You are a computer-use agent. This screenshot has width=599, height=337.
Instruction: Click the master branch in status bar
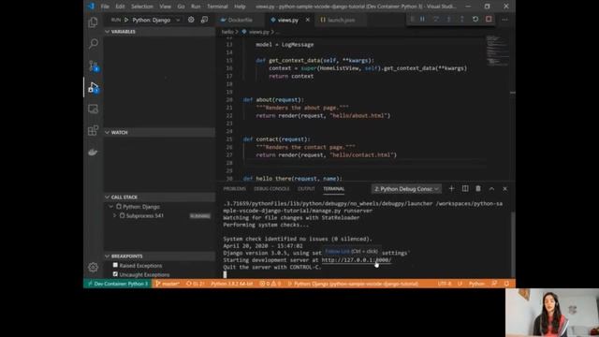click(x=168, y=284)
